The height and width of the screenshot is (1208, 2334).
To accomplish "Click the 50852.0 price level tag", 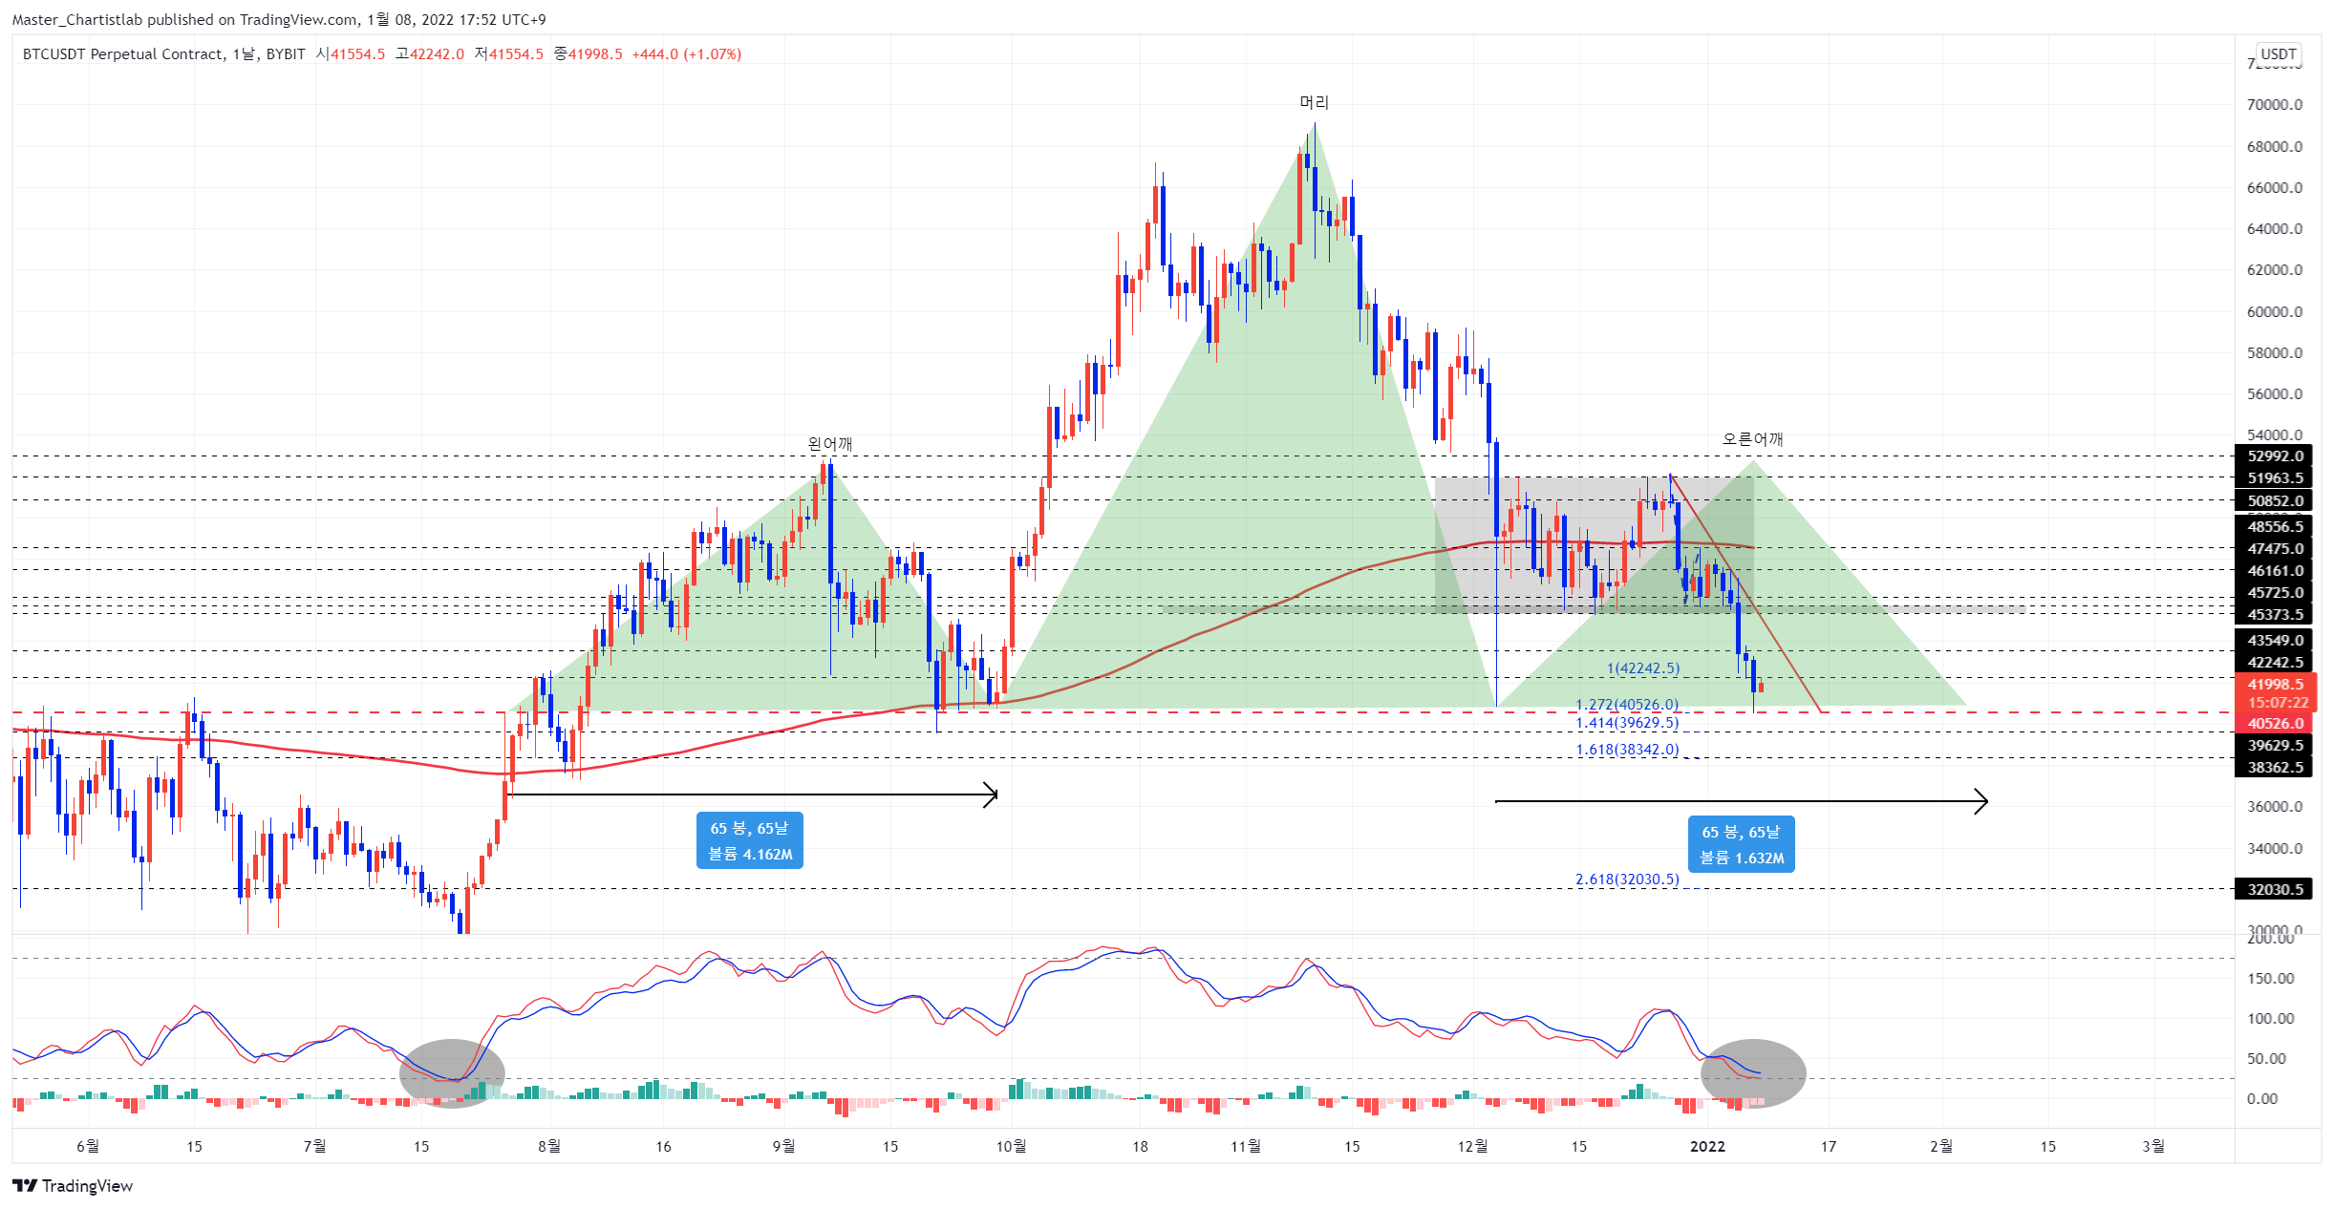I will [x=2274, y=501].
